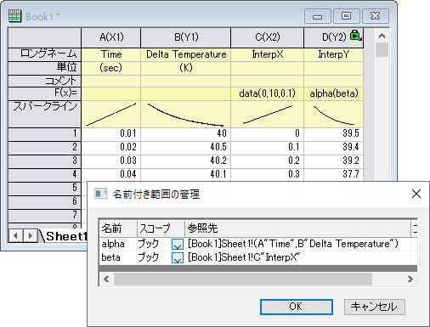Viewport: 430px width, 327px height.
Task: Click the Delta Temperature long name cell
Action: tap(186, 54)
